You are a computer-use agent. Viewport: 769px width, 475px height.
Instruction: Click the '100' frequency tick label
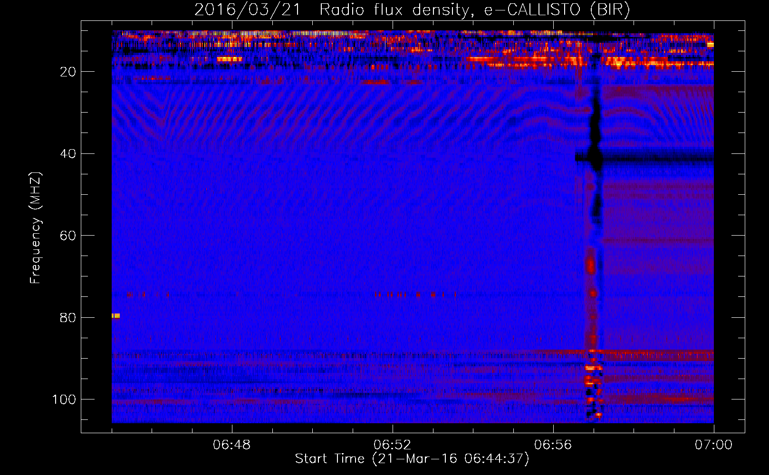click(64, 400)
